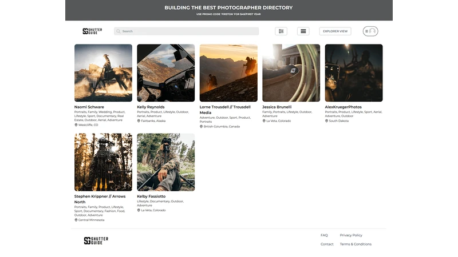
Task: Click location pin beside Fairbanks, Alaska
Action: pyautogui.click(x=139, y=121)
